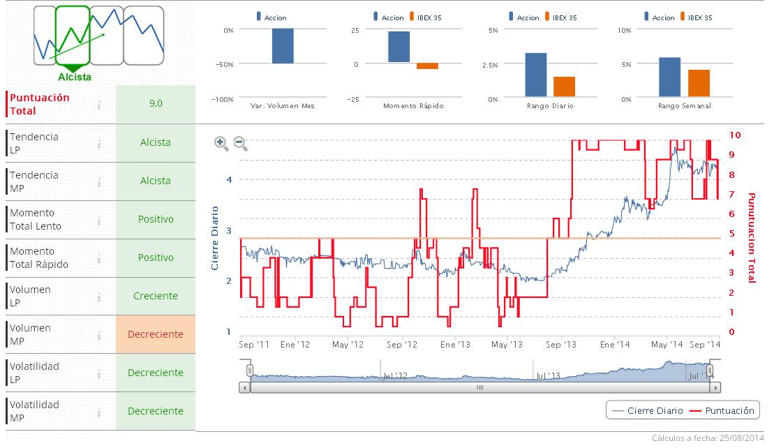Click the Ene '14 axis label
774x448 pixels.
click(x=615, y=345)
